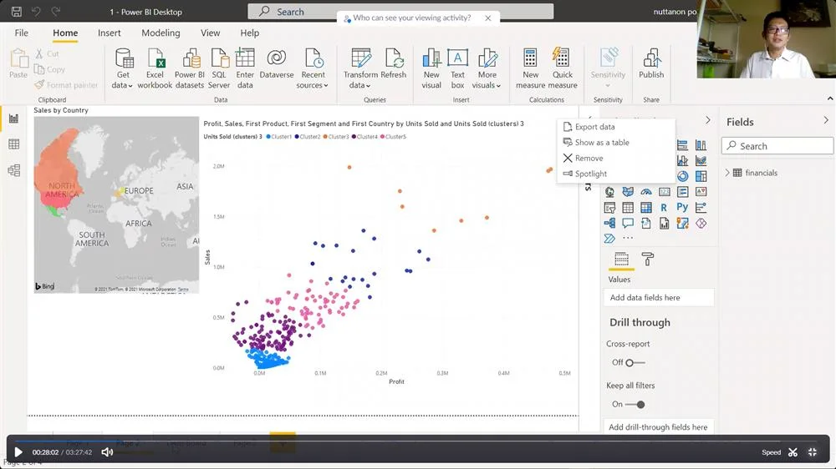Viewport: 836px width, 469px height.
Task: Select the Power Automate visual
Action: click(609, 239)
